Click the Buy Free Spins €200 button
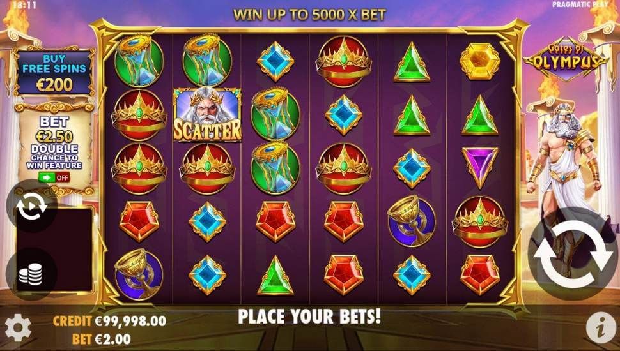 [x=54, y=72]
